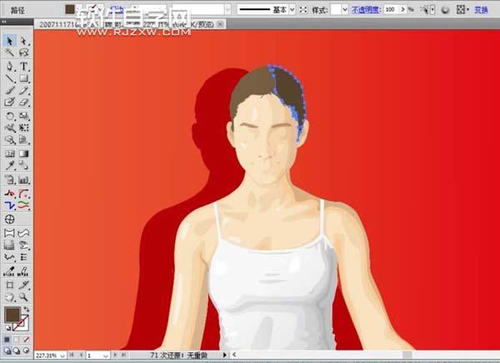Choose the Pen tool
The image size is (500, 363).
pos(9,66)
